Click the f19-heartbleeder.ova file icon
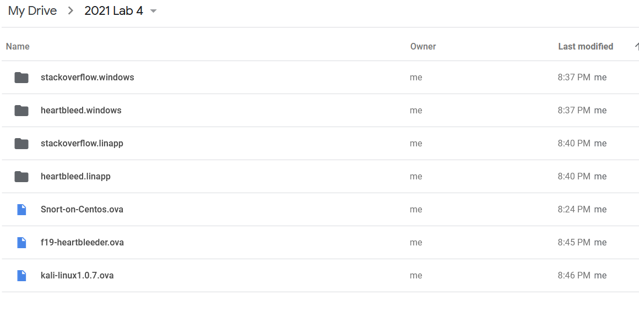This screenshot has height=312, width=639. click(21, 243)
